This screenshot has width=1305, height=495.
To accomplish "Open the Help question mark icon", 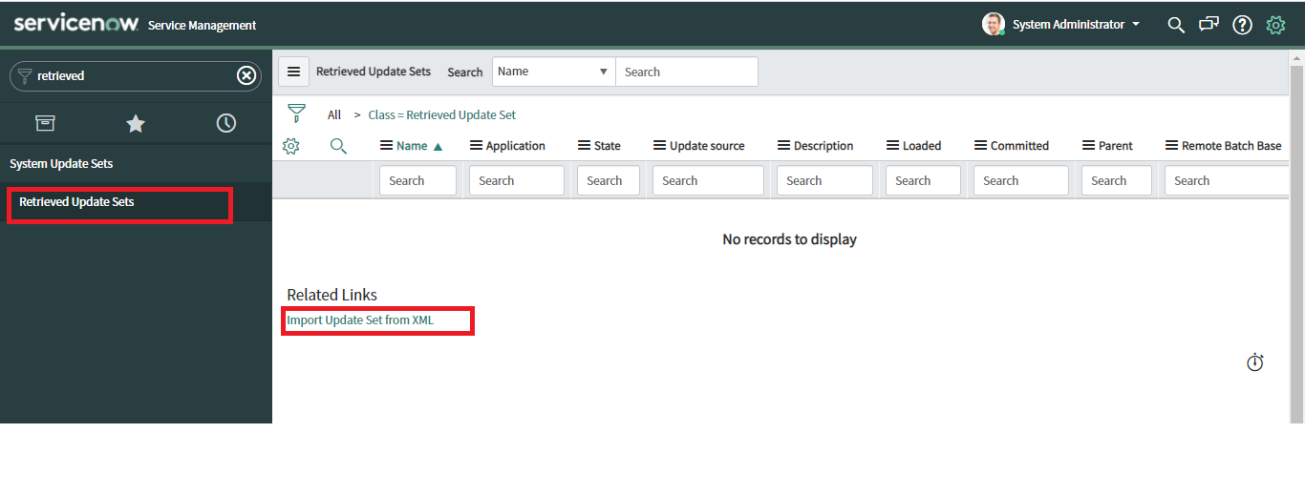I will coord(1242,25).
